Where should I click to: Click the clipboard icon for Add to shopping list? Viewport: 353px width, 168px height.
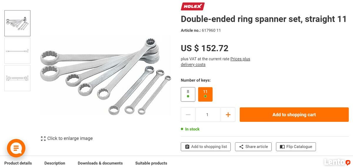tap(187, 147)
